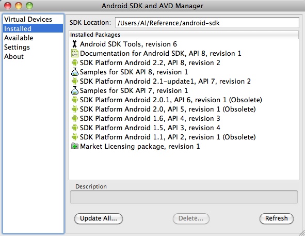This screenshot has width=305, height=236.
Task: Click into the SDK Location path field
Action: pos(207,23)
